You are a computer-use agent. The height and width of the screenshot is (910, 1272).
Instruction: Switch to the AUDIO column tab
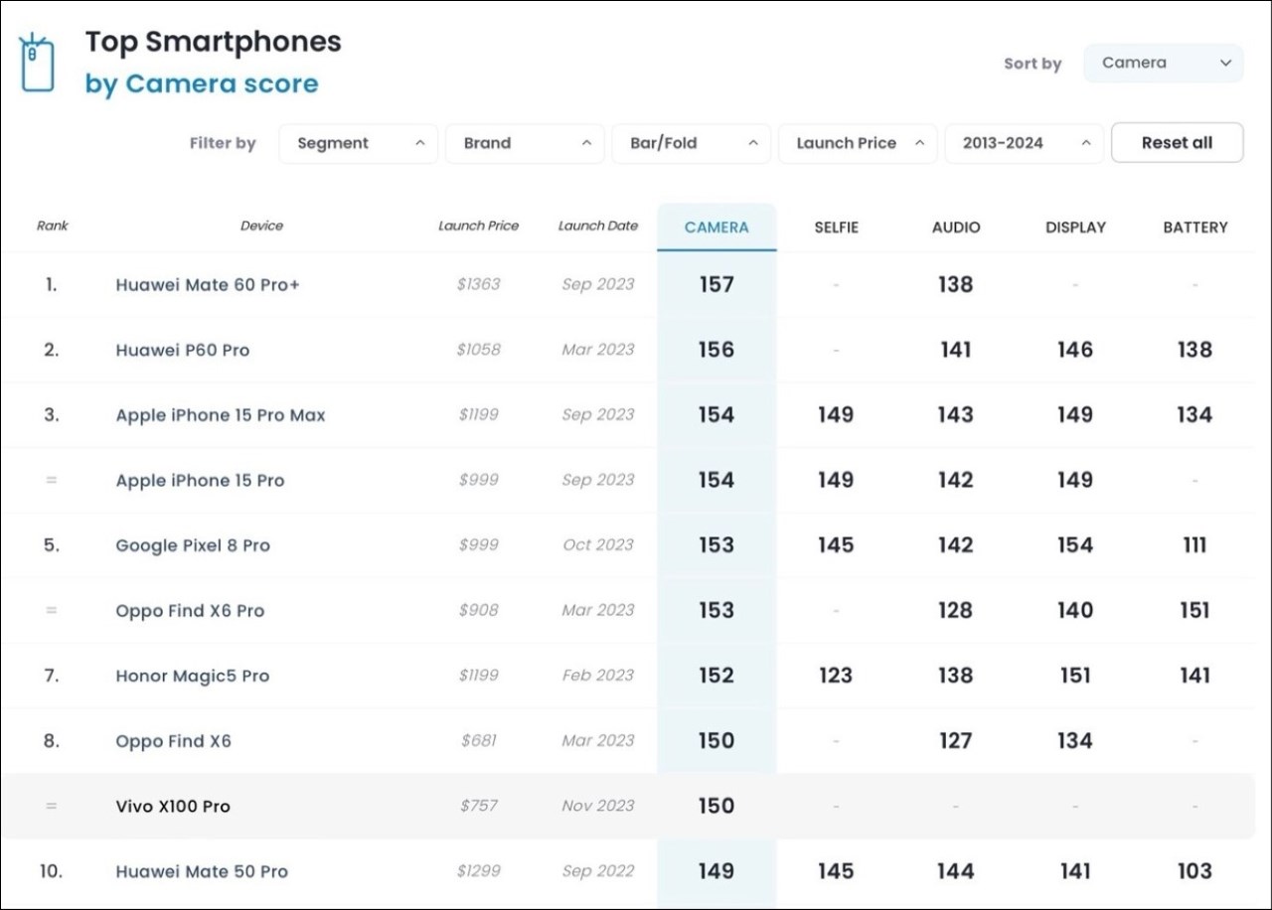click(x=956, y=227)
